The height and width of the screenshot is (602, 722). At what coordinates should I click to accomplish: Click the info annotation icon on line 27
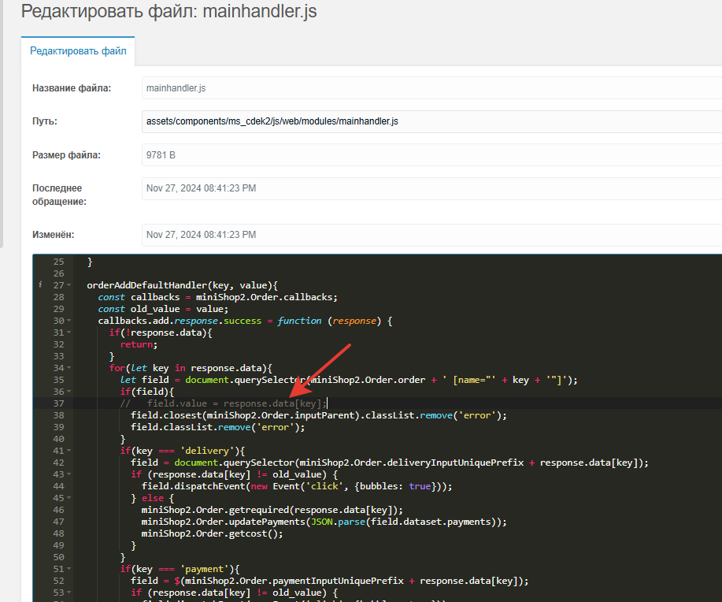point(40,285)
